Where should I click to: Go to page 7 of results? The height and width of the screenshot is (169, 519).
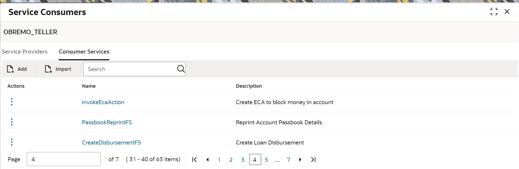click(289, 160)
